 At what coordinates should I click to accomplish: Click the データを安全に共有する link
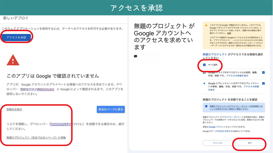222,131
